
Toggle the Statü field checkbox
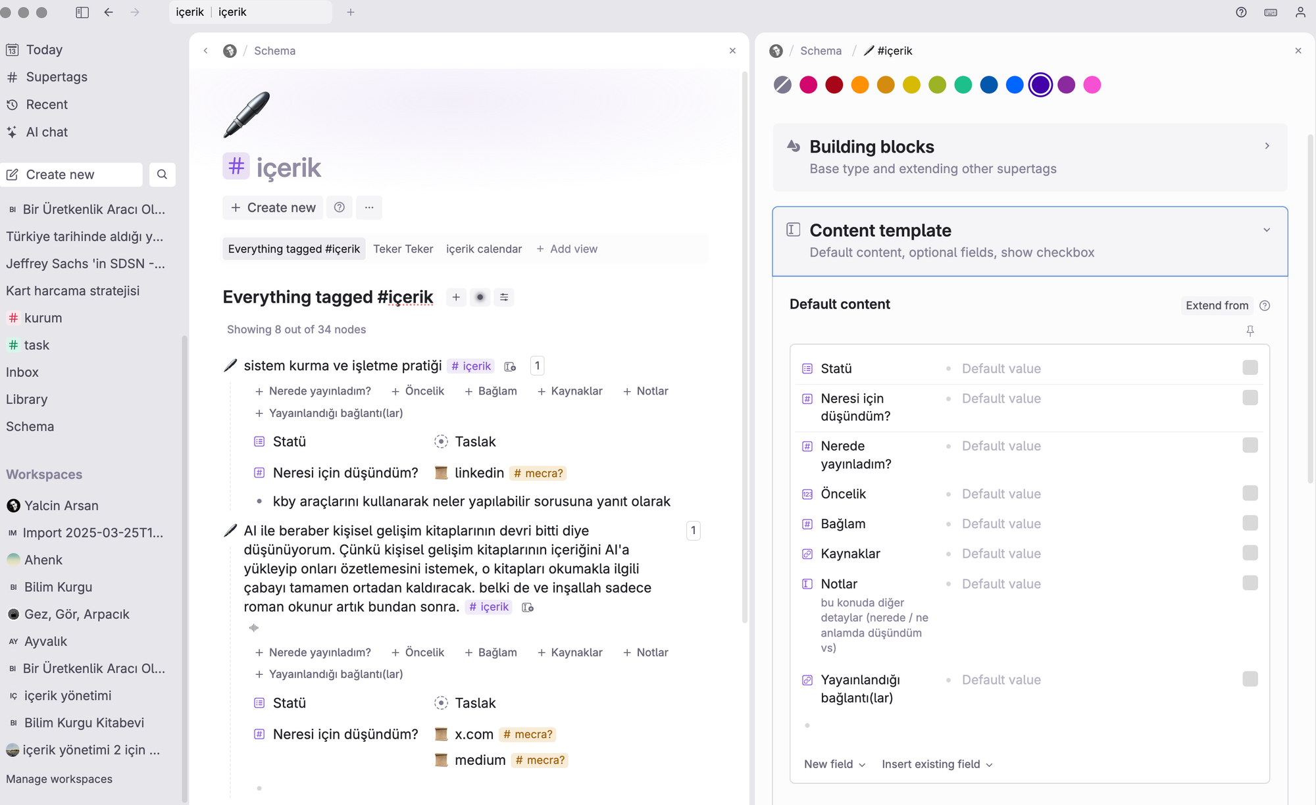[1250, 368]
